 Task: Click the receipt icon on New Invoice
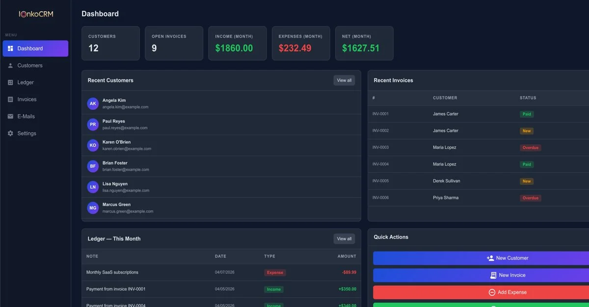tap(493, 275)
